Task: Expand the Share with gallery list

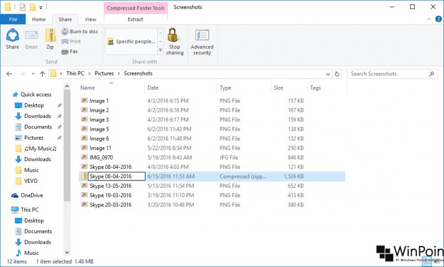Action: click(x=160, y=50)
